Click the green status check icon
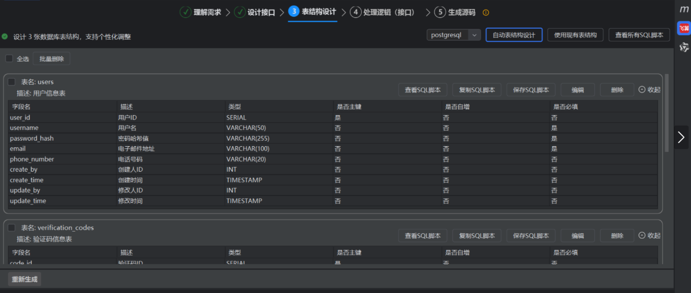 pos(5,36)
